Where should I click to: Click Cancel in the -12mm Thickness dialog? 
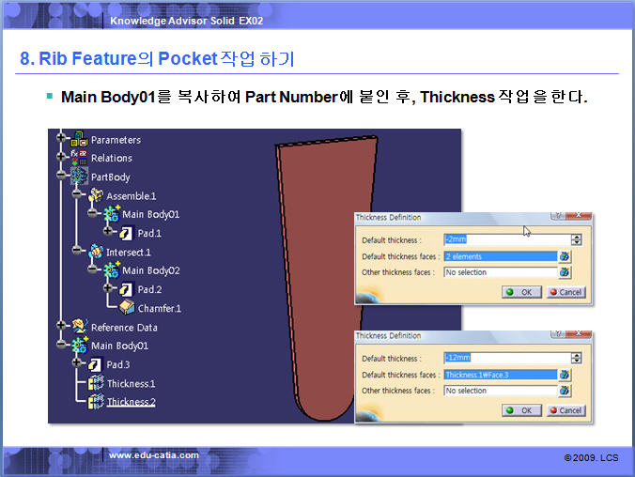[x=565, y=410]
